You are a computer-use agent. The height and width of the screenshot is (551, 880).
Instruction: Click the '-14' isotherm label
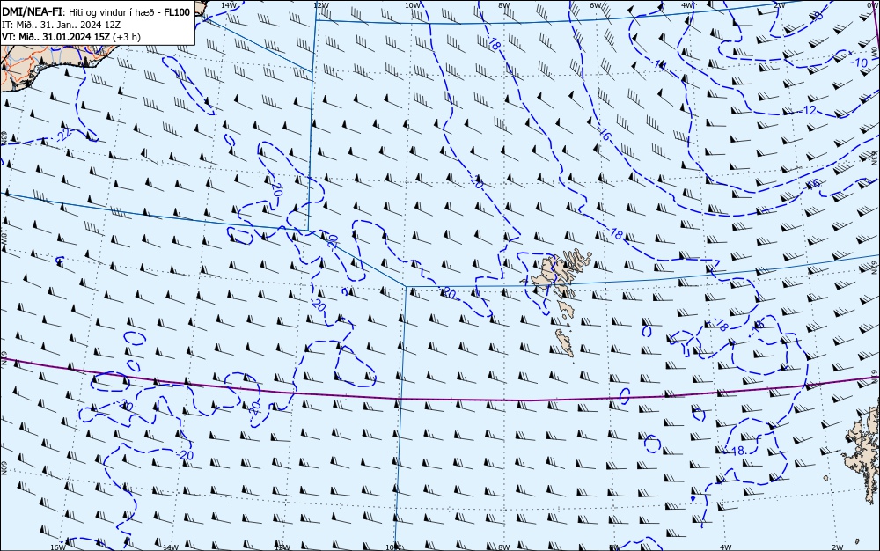[659, 65]
